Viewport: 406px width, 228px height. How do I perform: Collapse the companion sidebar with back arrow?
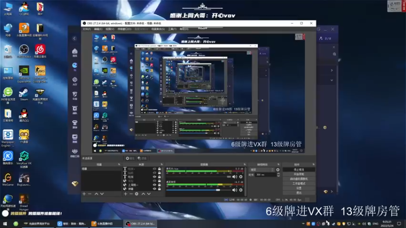74,39
